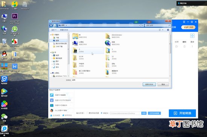This screenshot has height=137, width=207.
Task: Click the three-dot more icon in converter
Action: coord(192,46)
